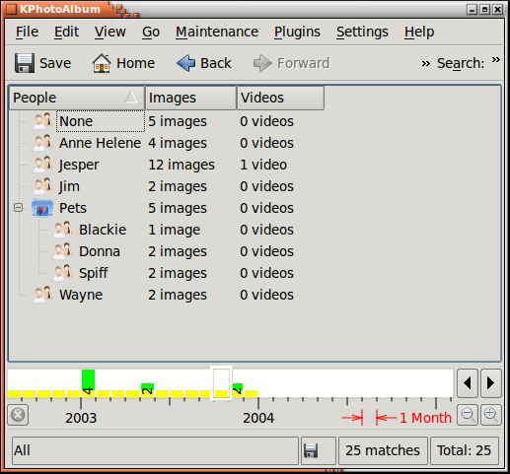Clear date selection with X icon
The width and height of the screenshot is (510, 474).
tap(18, 415)
